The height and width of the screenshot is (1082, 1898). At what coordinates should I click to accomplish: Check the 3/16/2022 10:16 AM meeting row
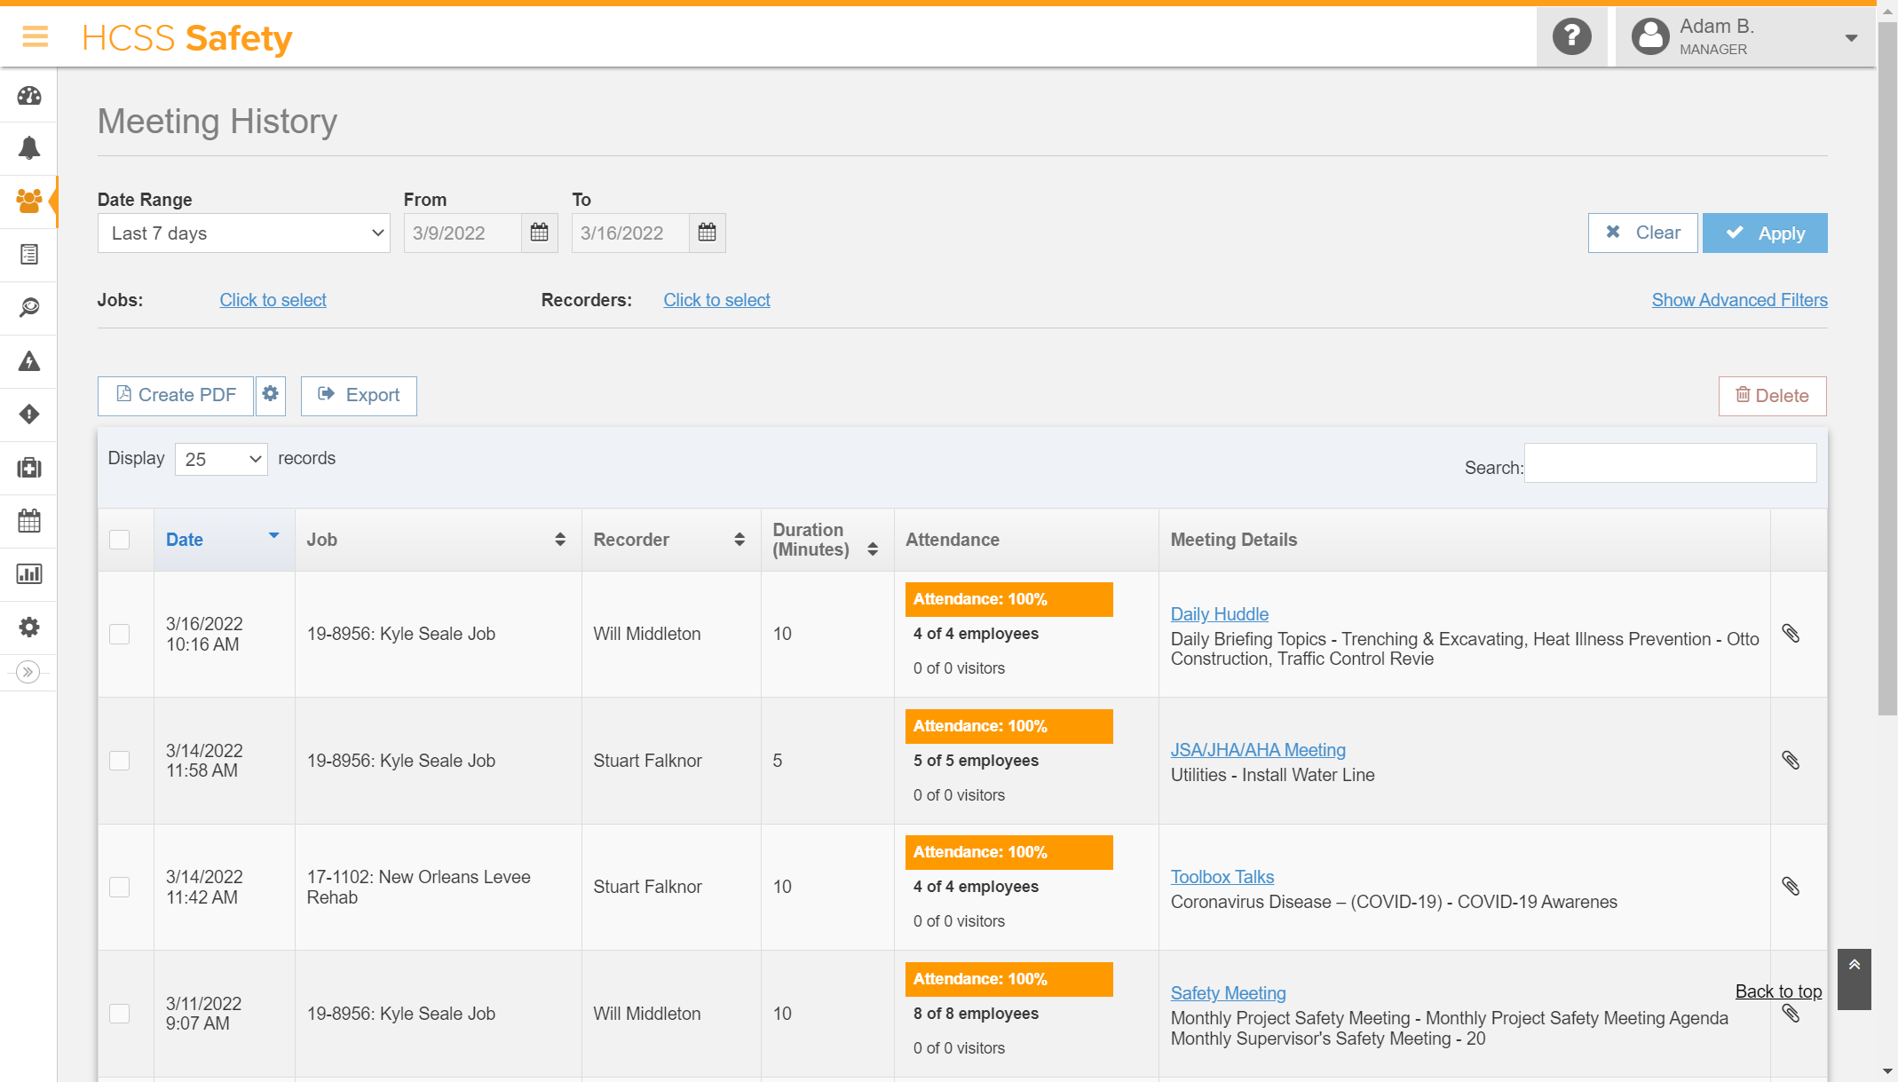click(x=120, y=635)
